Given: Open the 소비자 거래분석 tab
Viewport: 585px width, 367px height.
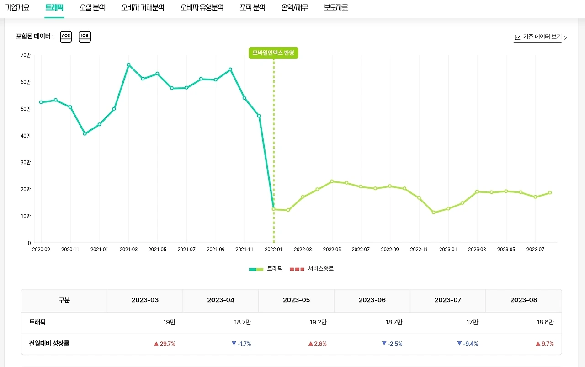Looking at the screenshot, I should (143, 7).
